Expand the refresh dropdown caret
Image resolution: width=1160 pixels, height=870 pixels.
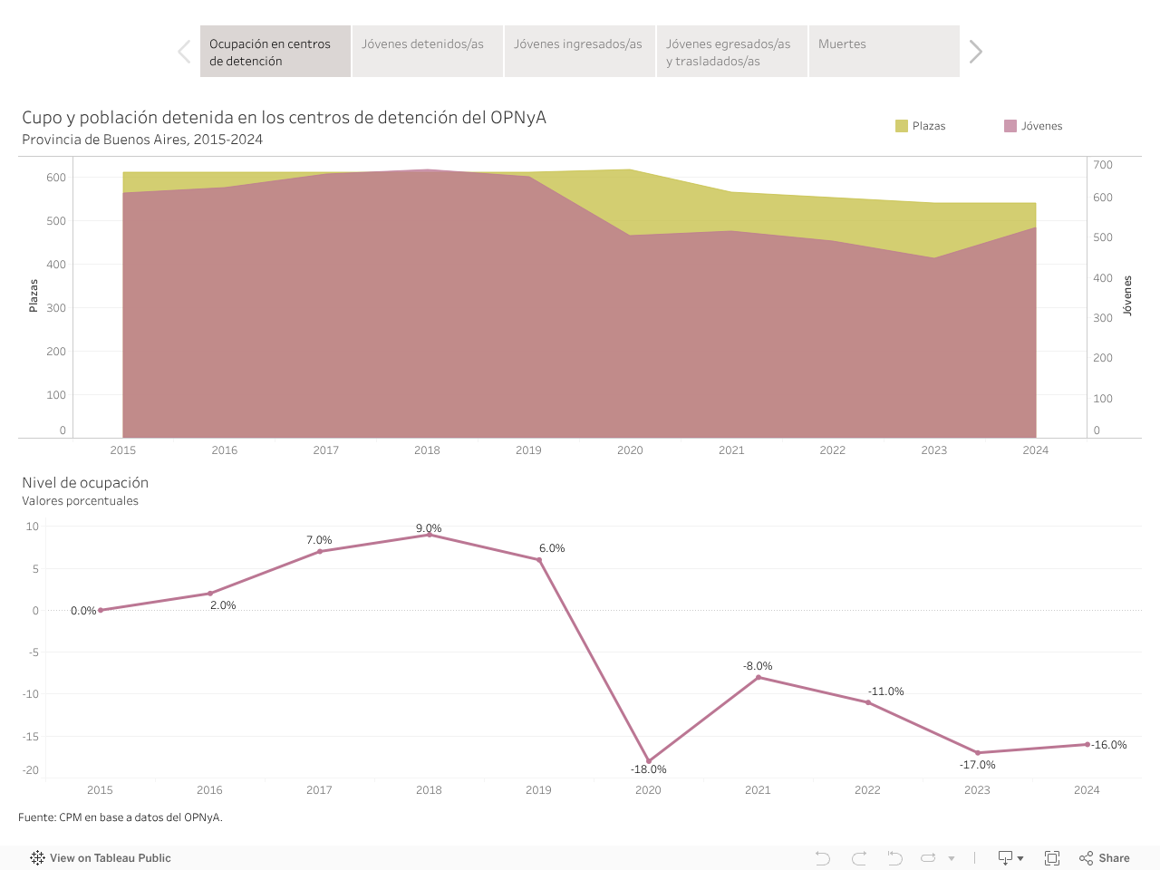coord(952,859)
